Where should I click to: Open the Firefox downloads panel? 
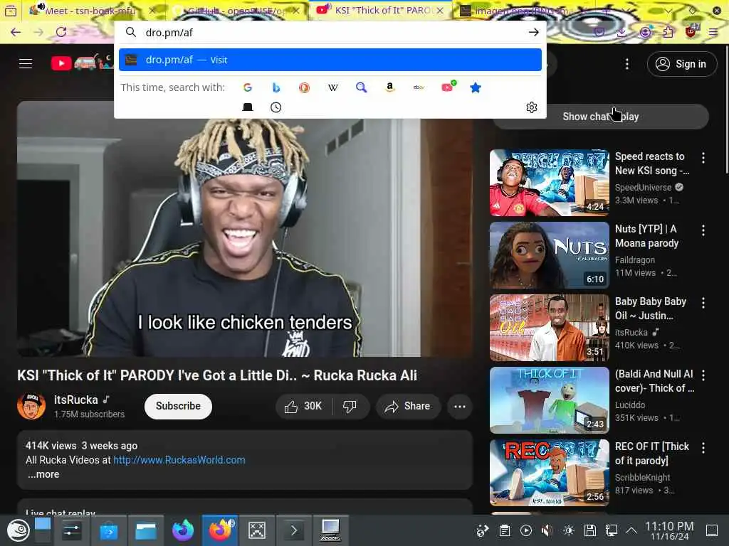tap(622, 32)
